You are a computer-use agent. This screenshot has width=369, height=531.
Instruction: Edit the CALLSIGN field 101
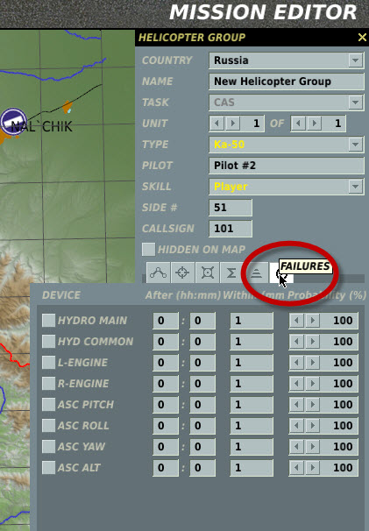pyautogui.click(x=231, y=228)
